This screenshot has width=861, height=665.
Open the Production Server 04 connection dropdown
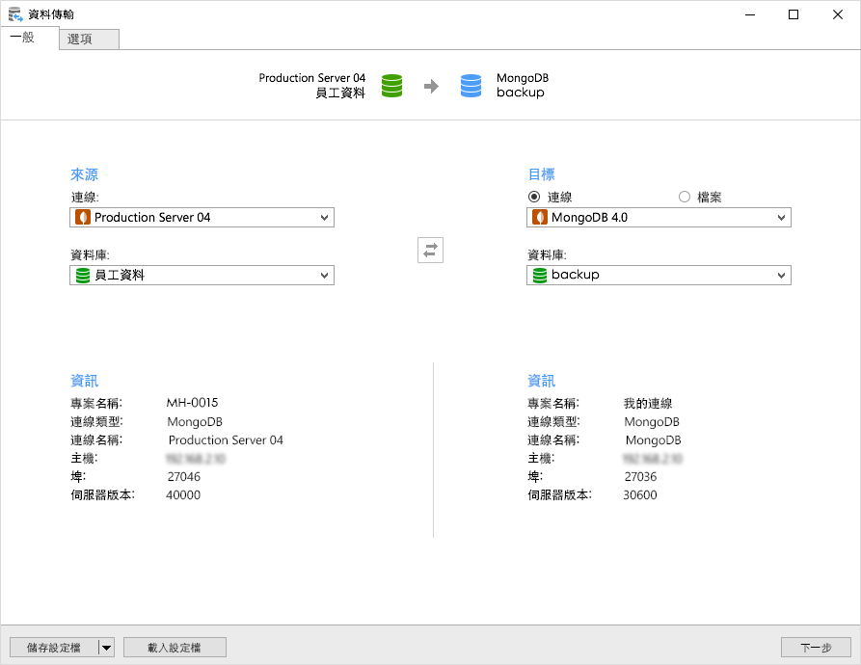pyautogui.click(x=325, y=217)
